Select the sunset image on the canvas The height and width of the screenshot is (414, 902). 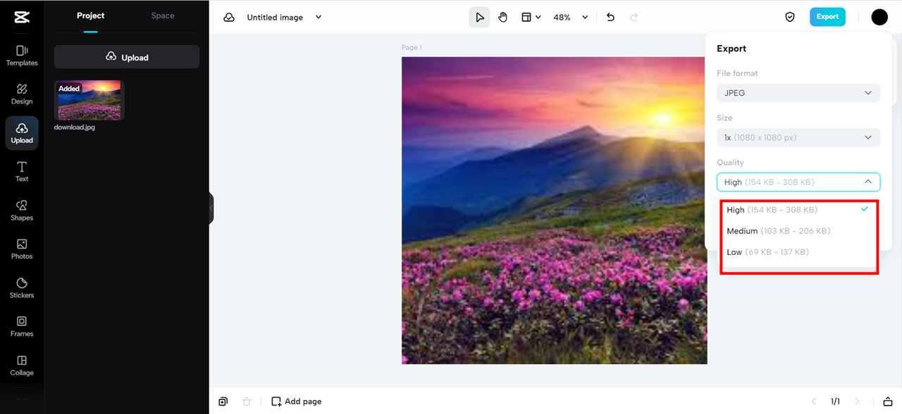click(554, 211)
